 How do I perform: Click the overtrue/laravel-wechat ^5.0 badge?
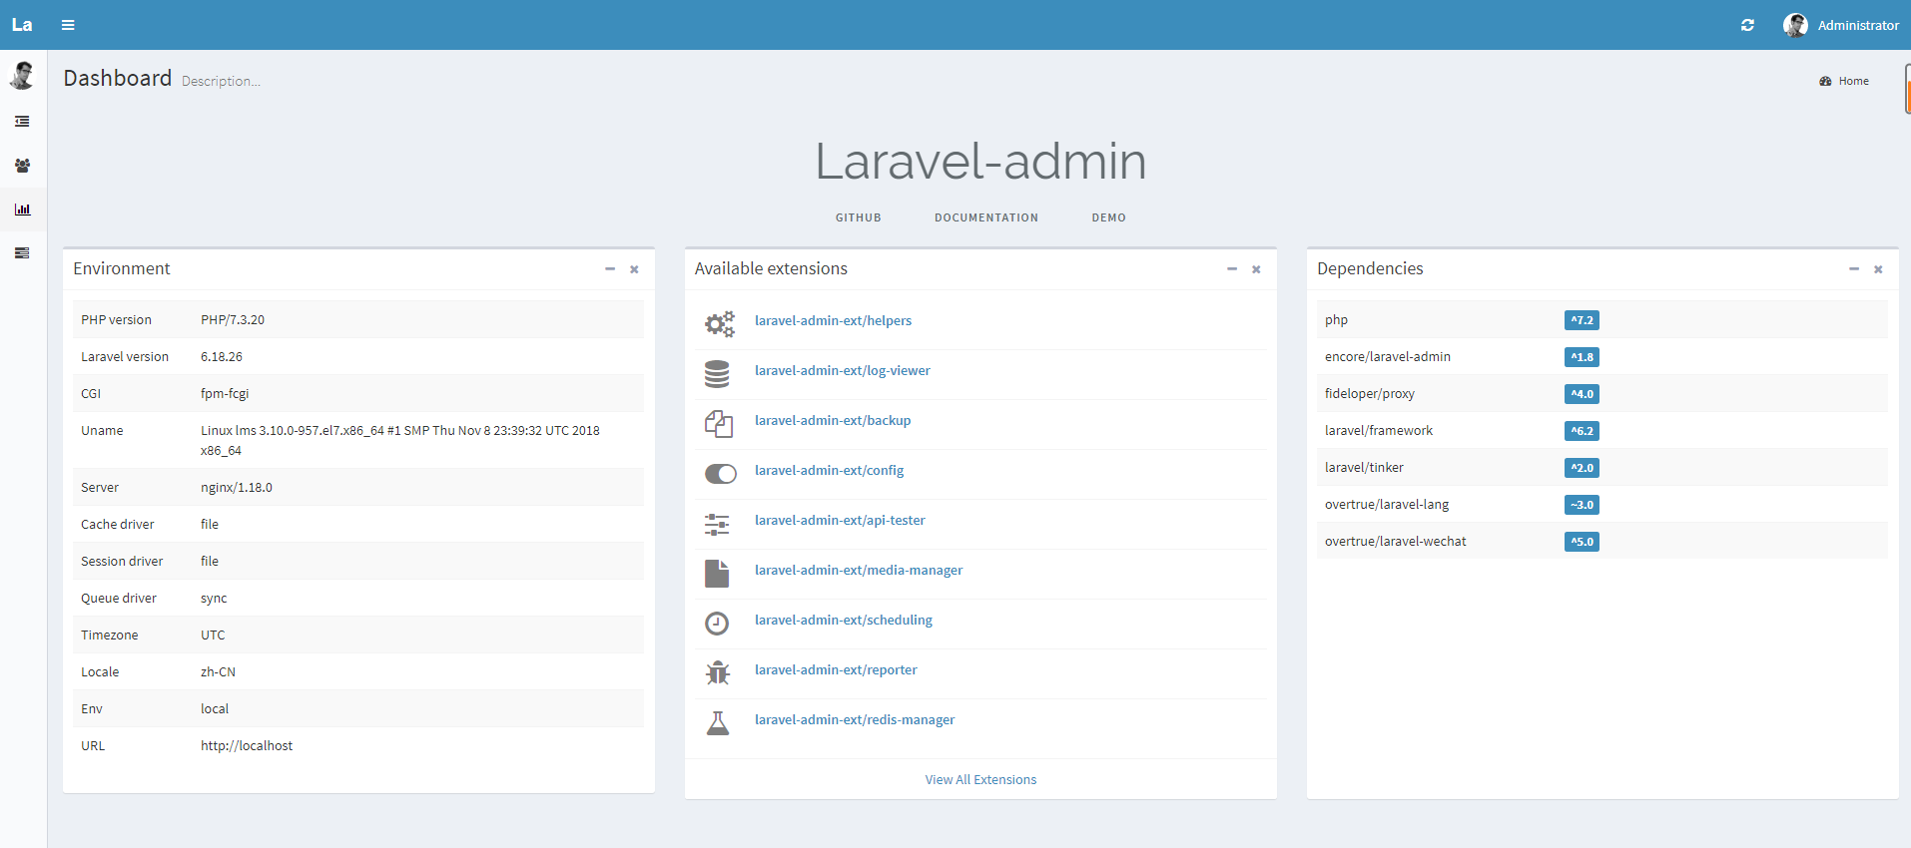click(x=1582, y=542)
